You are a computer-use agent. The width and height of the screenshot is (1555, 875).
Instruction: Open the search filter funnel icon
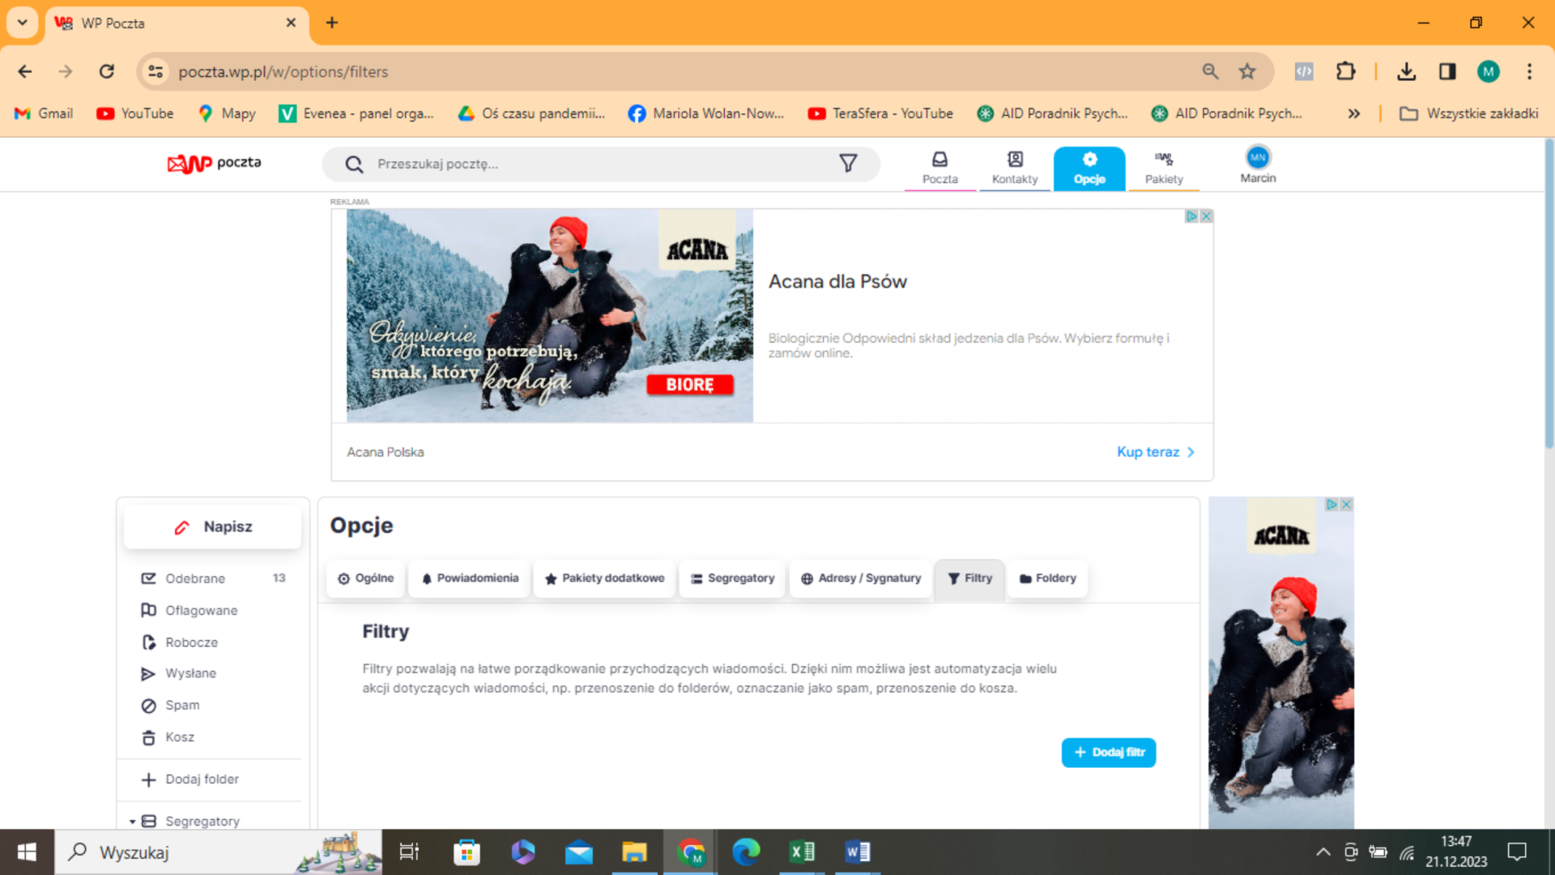coord(848,164)
